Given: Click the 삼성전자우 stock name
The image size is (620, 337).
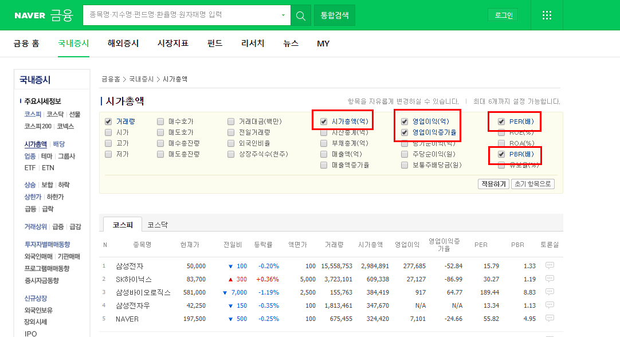Looking at the screenshot, I should [x=133, y=305].
